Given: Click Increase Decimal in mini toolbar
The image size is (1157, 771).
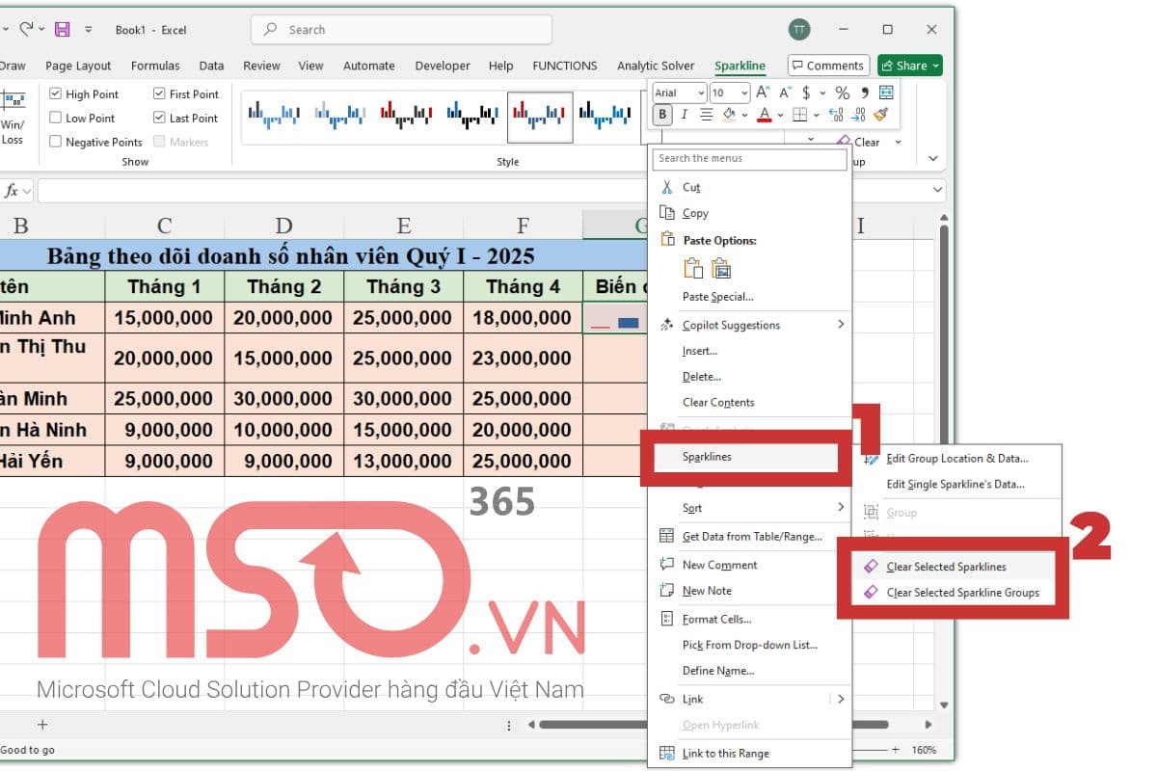Looking at the screenshot, I should point(836,115).
